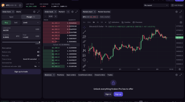Click Sign up to trade button

pos(21,71)
